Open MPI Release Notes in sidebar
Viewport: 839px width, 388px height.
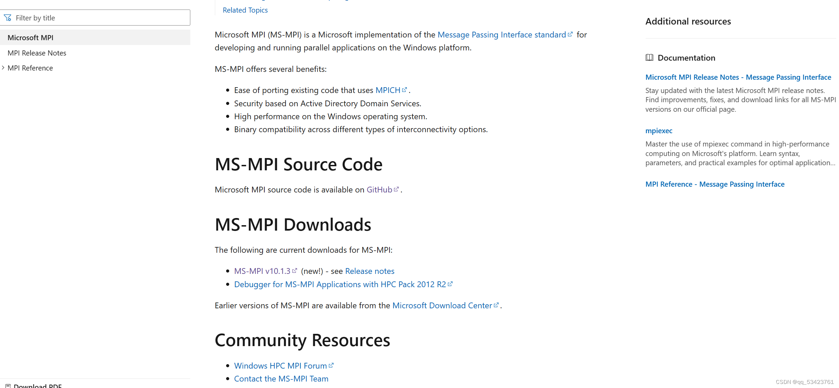pyautogui.click(x=37, y=53)
